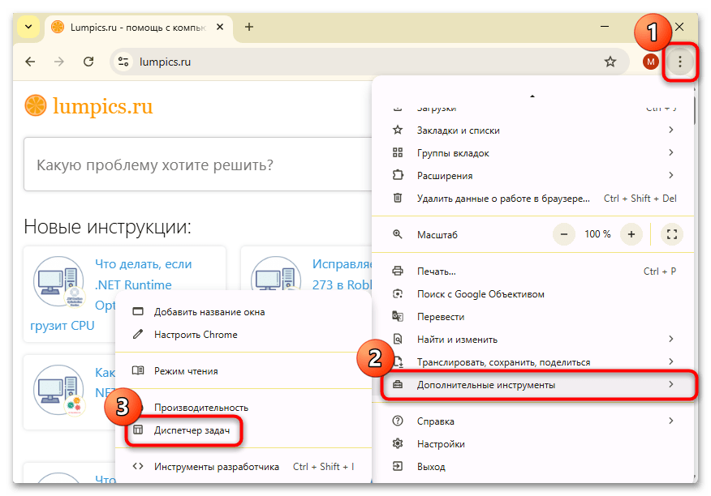The height and width of the screenshot is (496, 711).
Task: Select Настроить Chrome in the submenu
Action: coord(243,335)
